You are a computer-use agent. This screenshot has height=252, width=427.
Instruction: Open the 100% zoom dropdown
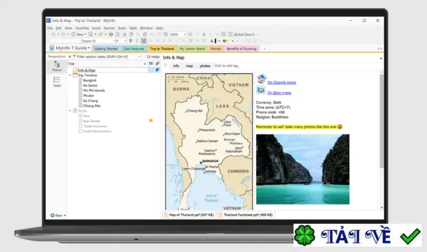[x=184, y=34]
